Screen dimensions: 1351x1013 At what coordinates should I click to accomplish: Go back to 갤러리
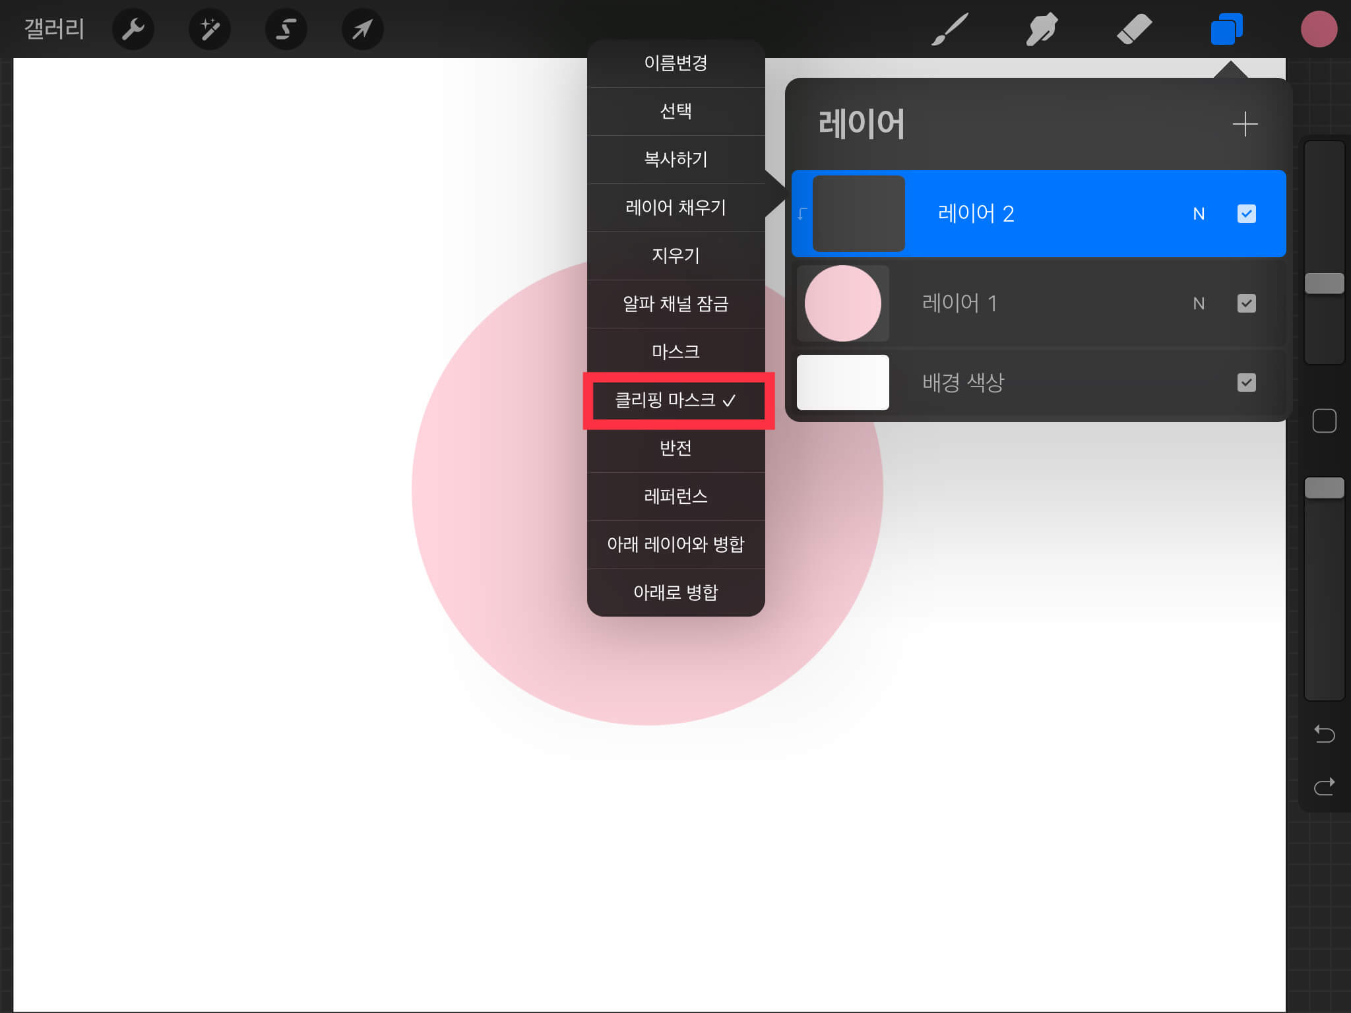pyautogui.click(x=54, y=29)
